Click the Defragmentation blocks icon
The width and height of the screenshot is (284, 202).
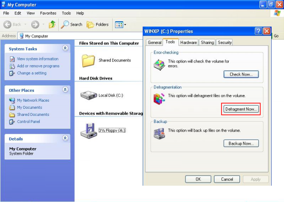click(160, 99)
